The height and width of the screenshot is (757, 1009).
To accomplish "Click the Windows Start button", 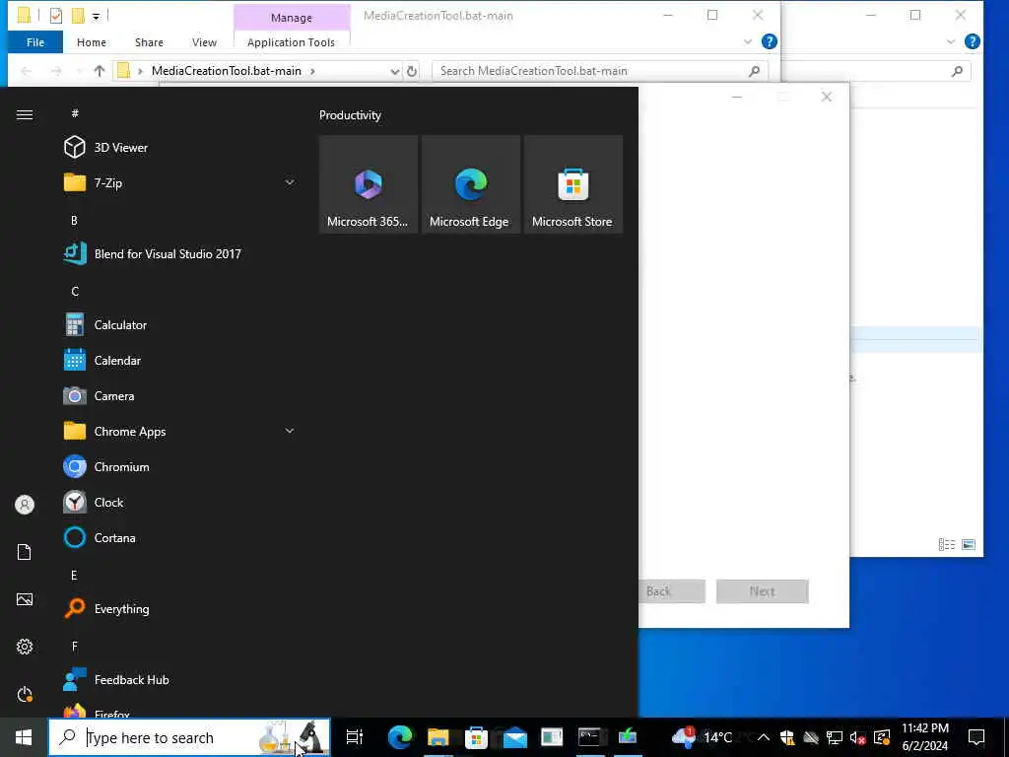I will [x=24, y=737].
